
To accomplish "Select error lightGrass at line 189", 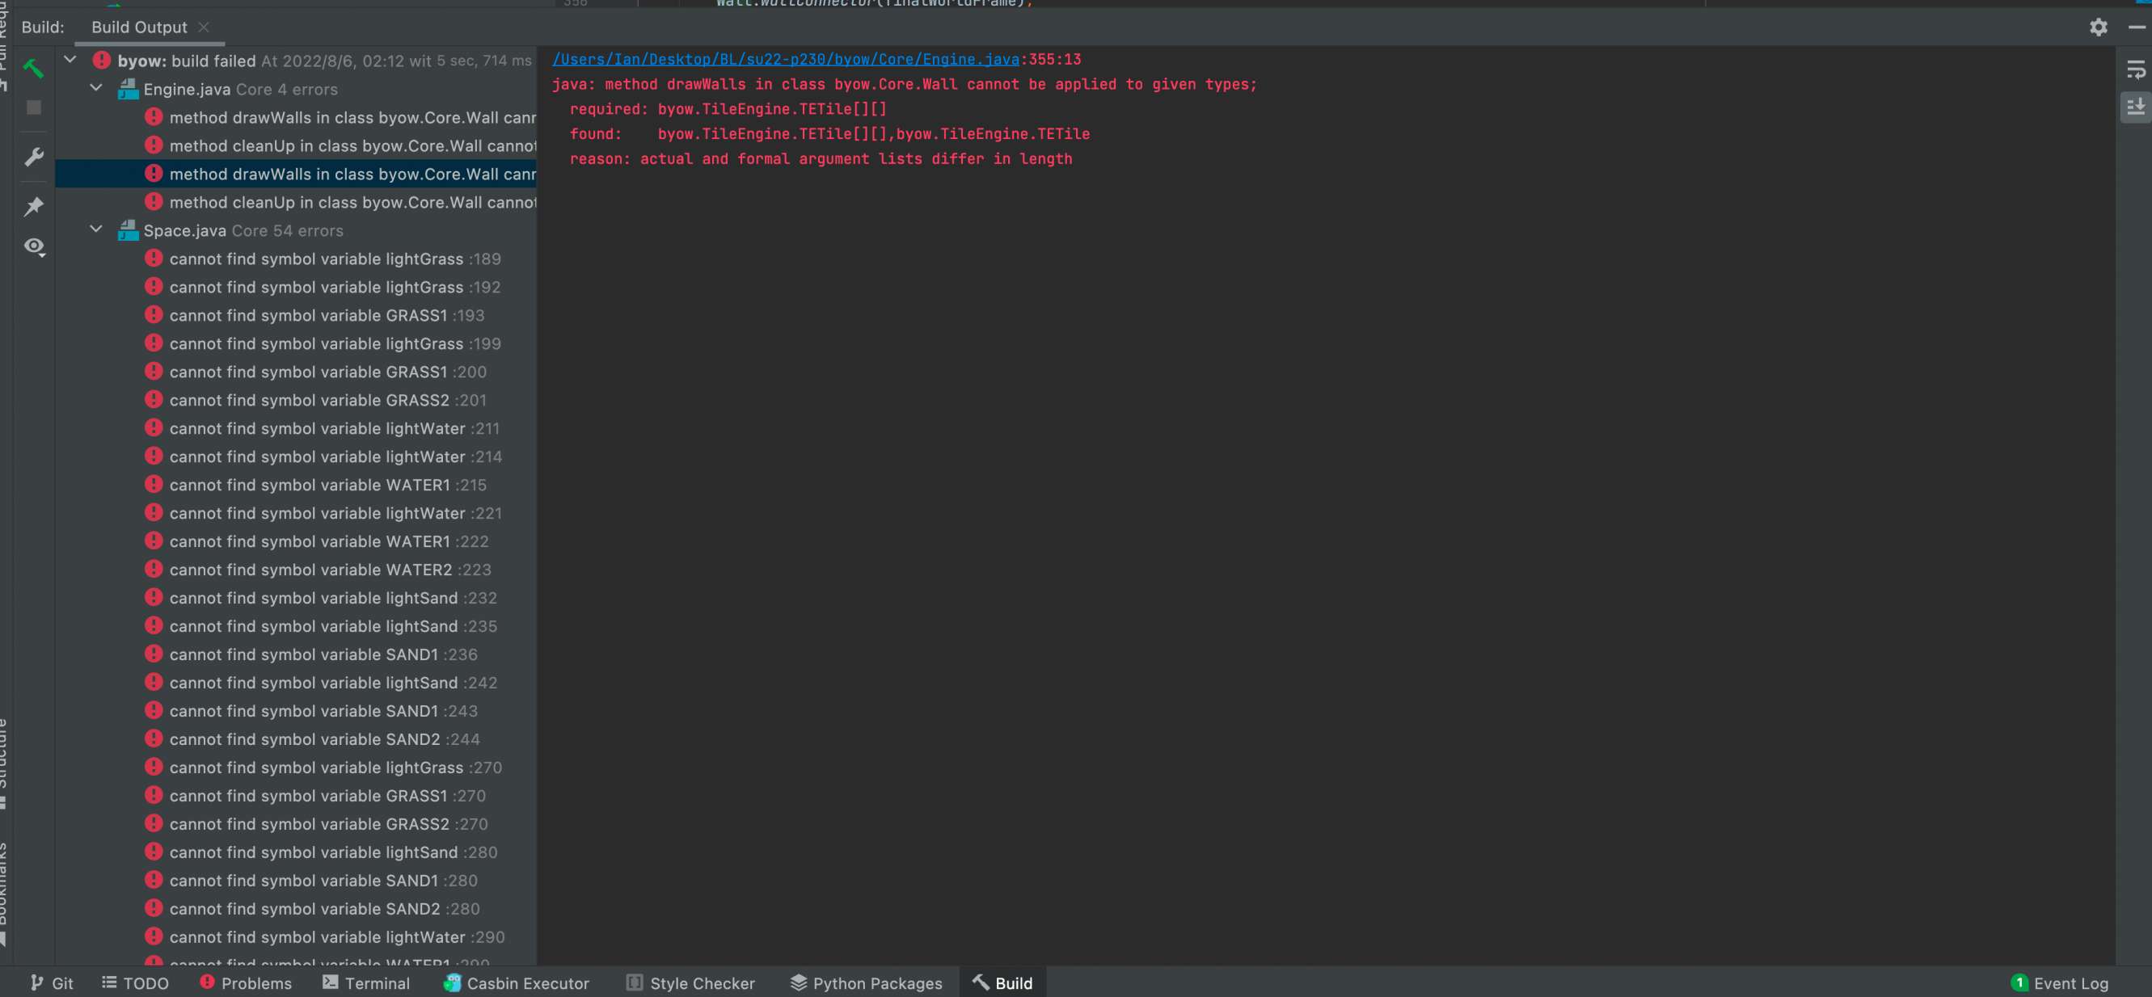I will (x=316, y=259).
